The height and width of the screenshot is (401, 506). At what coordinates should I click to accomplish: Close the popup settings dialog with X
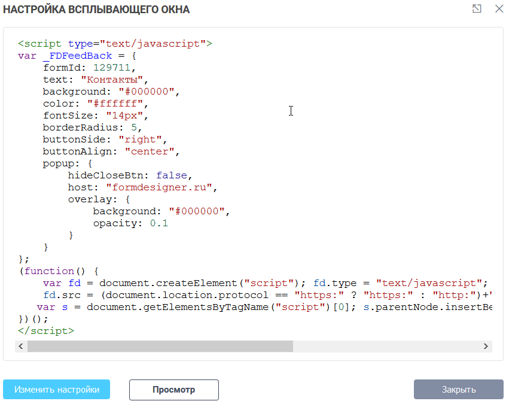(x=499, y=8)
